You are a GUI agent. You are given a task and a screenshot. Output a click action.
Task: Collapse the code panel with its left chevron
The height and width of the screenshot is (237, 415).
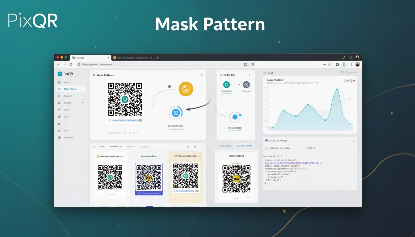(x=354, y=141)
